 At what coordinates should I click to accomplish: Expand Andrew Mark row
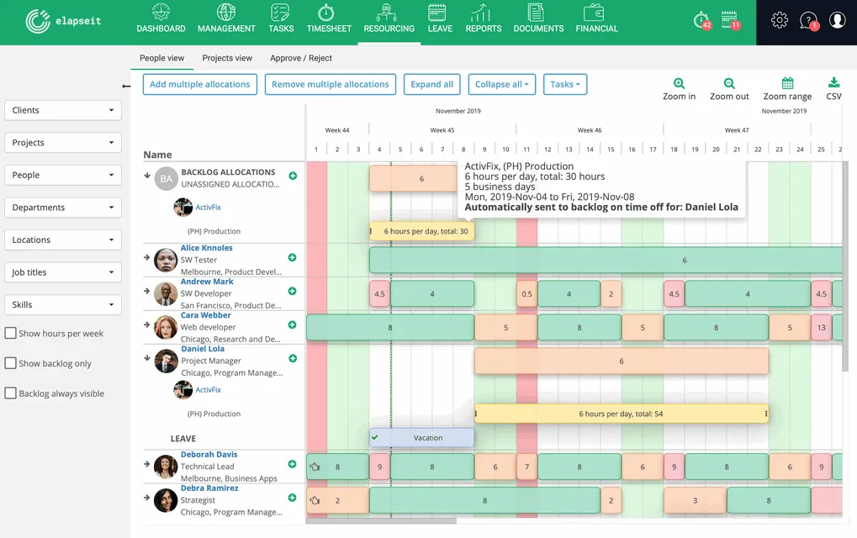click(147, 291)
